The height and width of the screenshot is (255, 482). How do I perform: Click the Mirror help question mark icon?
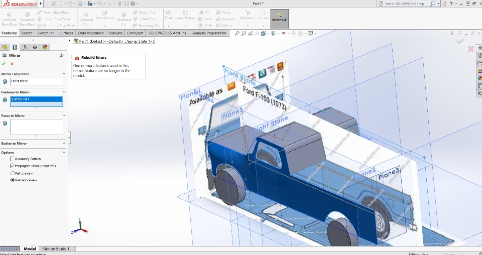[x=61, y=55]
